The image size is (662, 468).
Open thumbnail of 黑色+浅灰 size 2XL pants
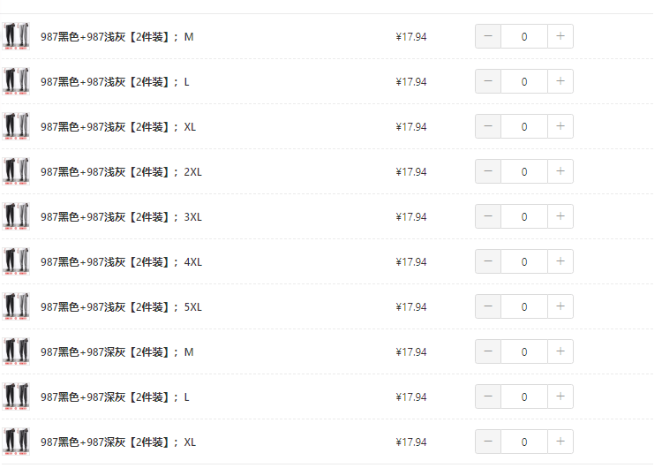point(16,171)
